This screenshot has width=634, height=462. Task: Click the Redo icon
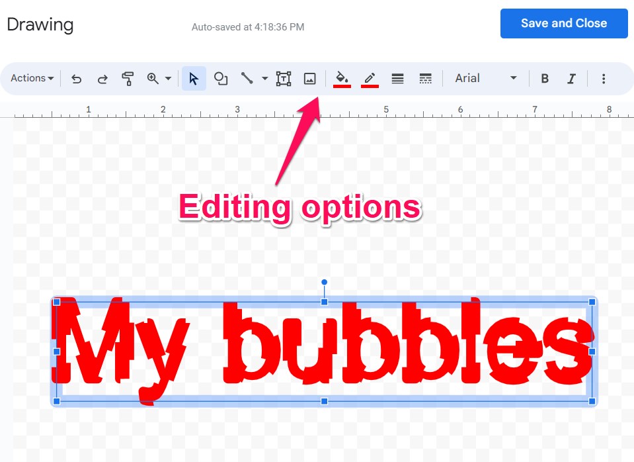click(102, 78)
